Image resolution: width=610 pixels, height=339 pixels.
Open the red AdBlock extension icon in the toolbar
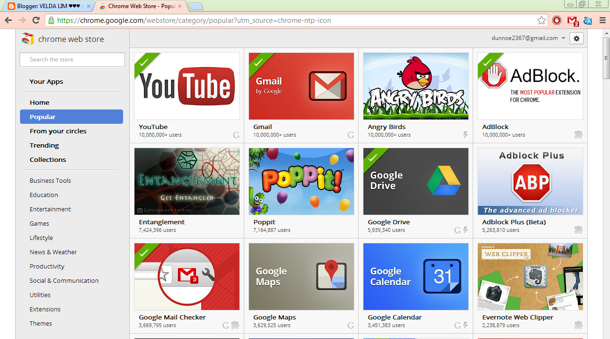(x=557, y=20)
